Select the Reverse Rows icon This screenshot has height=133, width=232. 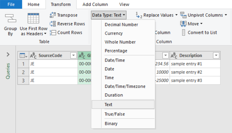(53, 24)
